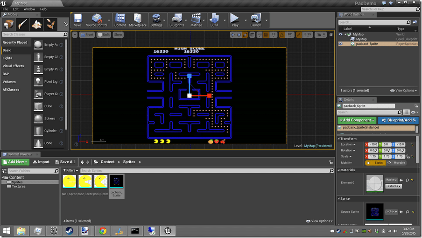This screenshot has width=422, height=238.
Task: Toggle grid snapping in viewport
Action: (266, 35)
